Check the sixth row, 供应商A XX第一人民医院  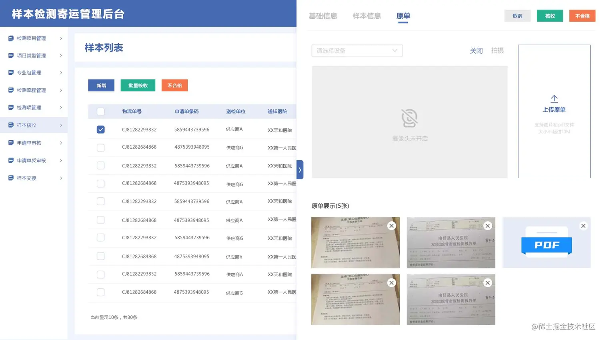[x=101, y=220]
